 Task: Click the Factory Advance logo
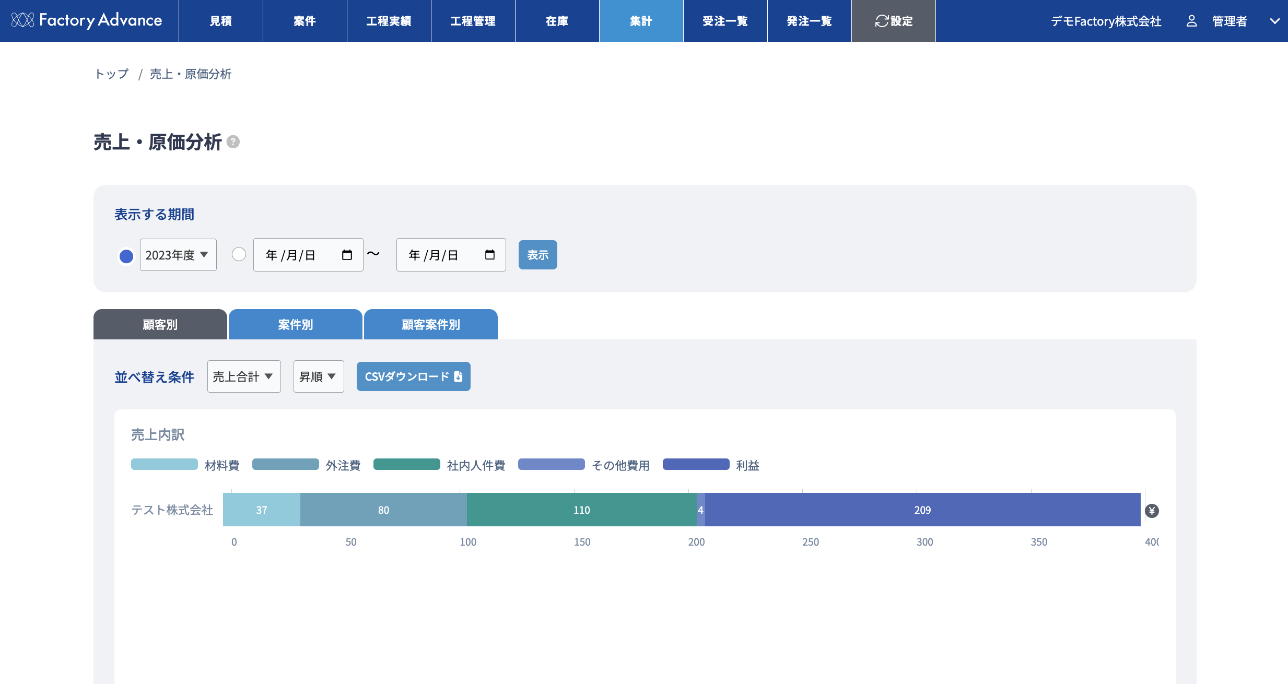pyautogui.click(x=87, y=20)
